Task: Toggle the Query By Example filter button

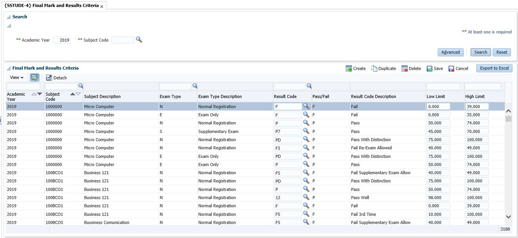Action: coord(35,78)
